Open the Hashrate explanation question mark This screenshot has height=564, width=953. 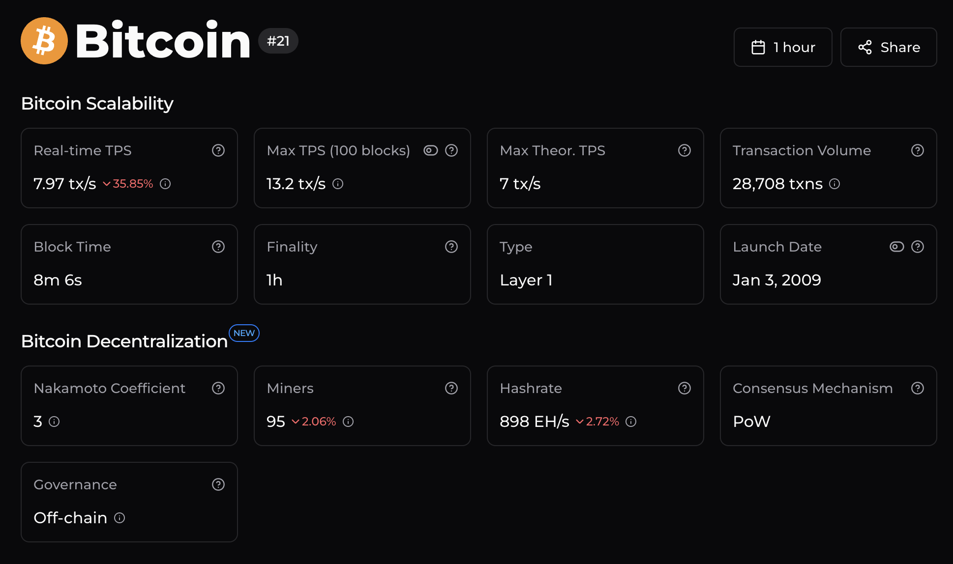click(684, 388)
